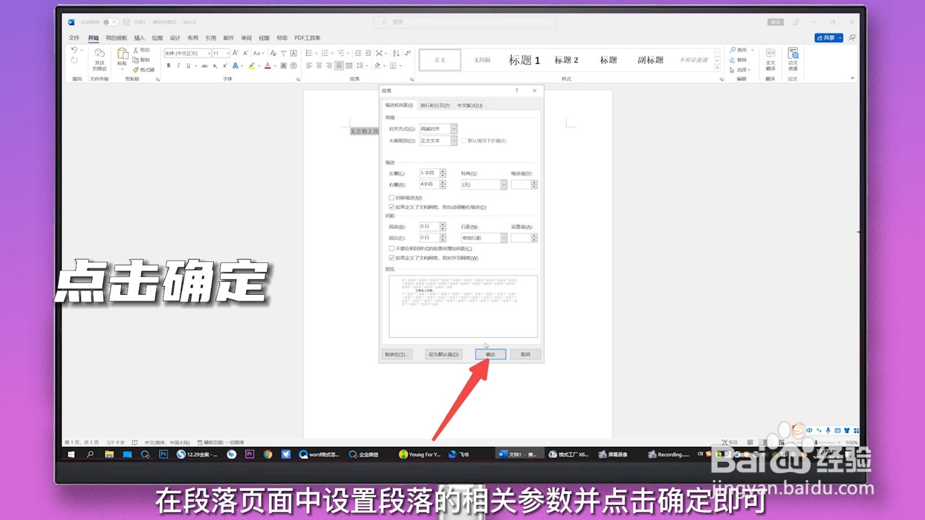Click the left indent value field

(x=430, y=173)
